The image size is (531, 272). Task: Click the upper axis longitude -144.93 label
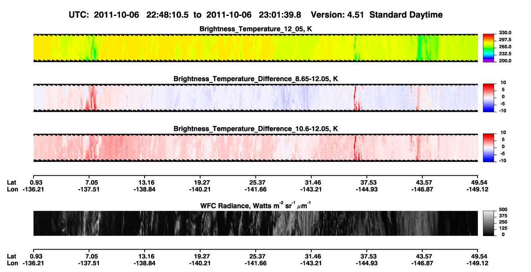[366, 189]
